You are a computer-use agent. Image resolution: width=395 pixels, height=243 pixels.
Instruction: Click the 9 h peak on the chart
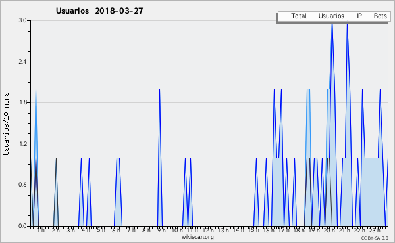(160, 89)
